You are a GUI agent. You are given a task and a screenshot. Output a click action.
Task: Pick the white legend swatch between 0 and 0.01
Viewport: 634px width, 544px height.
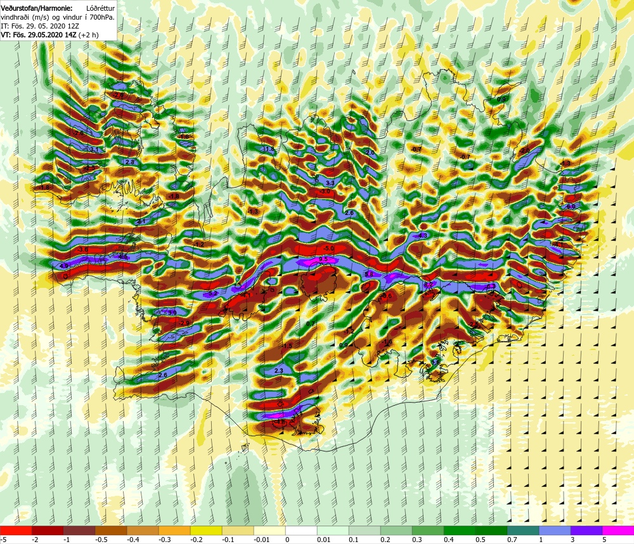click(301, 530)
